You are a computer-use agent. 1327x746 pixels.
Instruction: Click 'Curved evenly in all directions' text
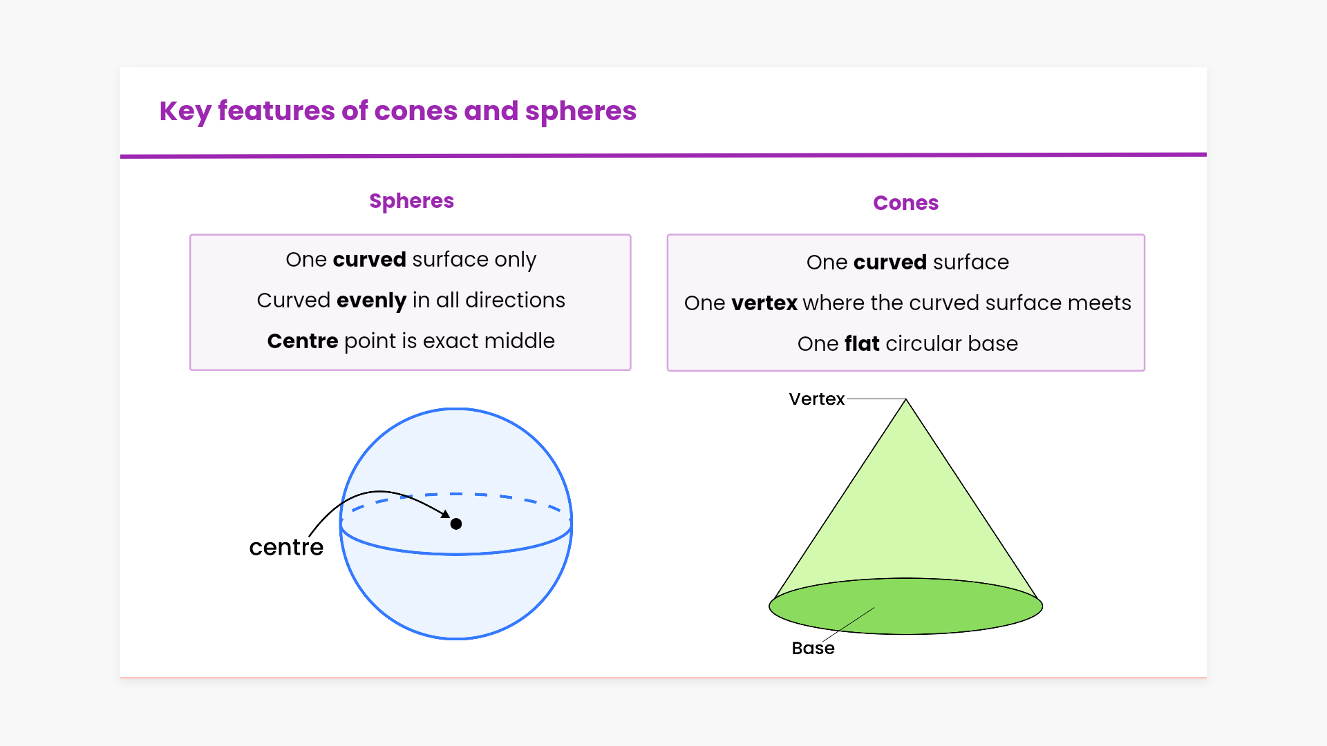(411, 300)
